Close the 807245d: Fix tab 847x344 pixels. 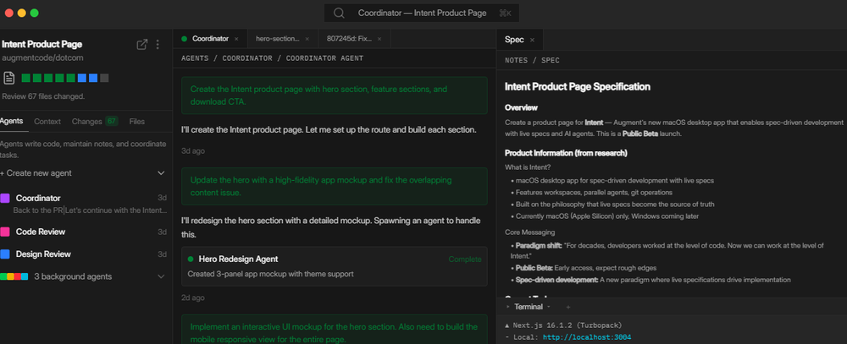[379, 39]
